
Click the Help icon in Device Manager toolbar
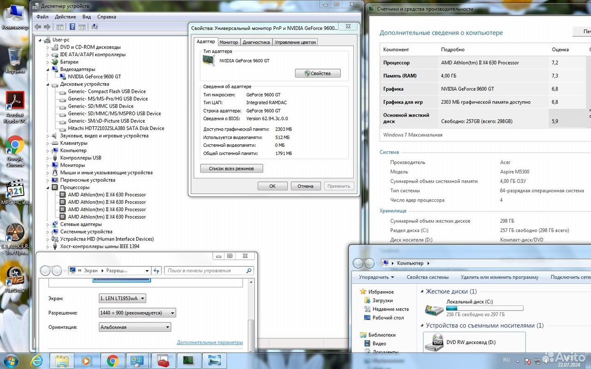(x=72, y=27)
